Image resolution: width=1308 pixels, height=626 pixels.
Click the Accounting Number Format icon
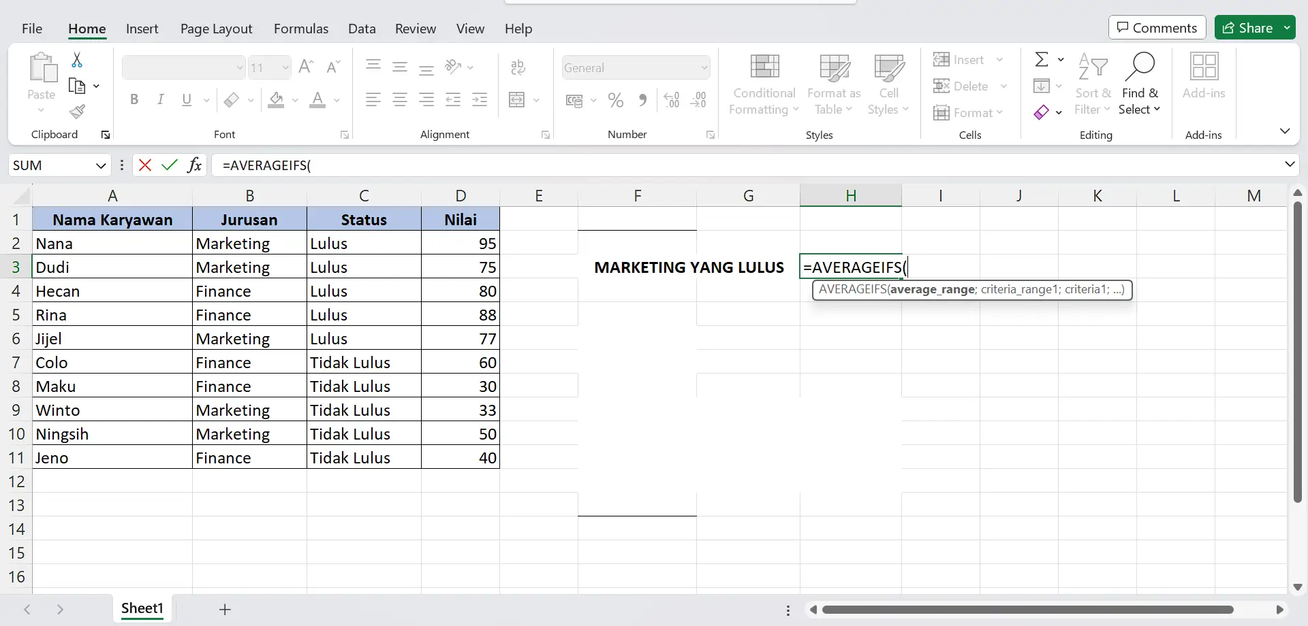574,101
